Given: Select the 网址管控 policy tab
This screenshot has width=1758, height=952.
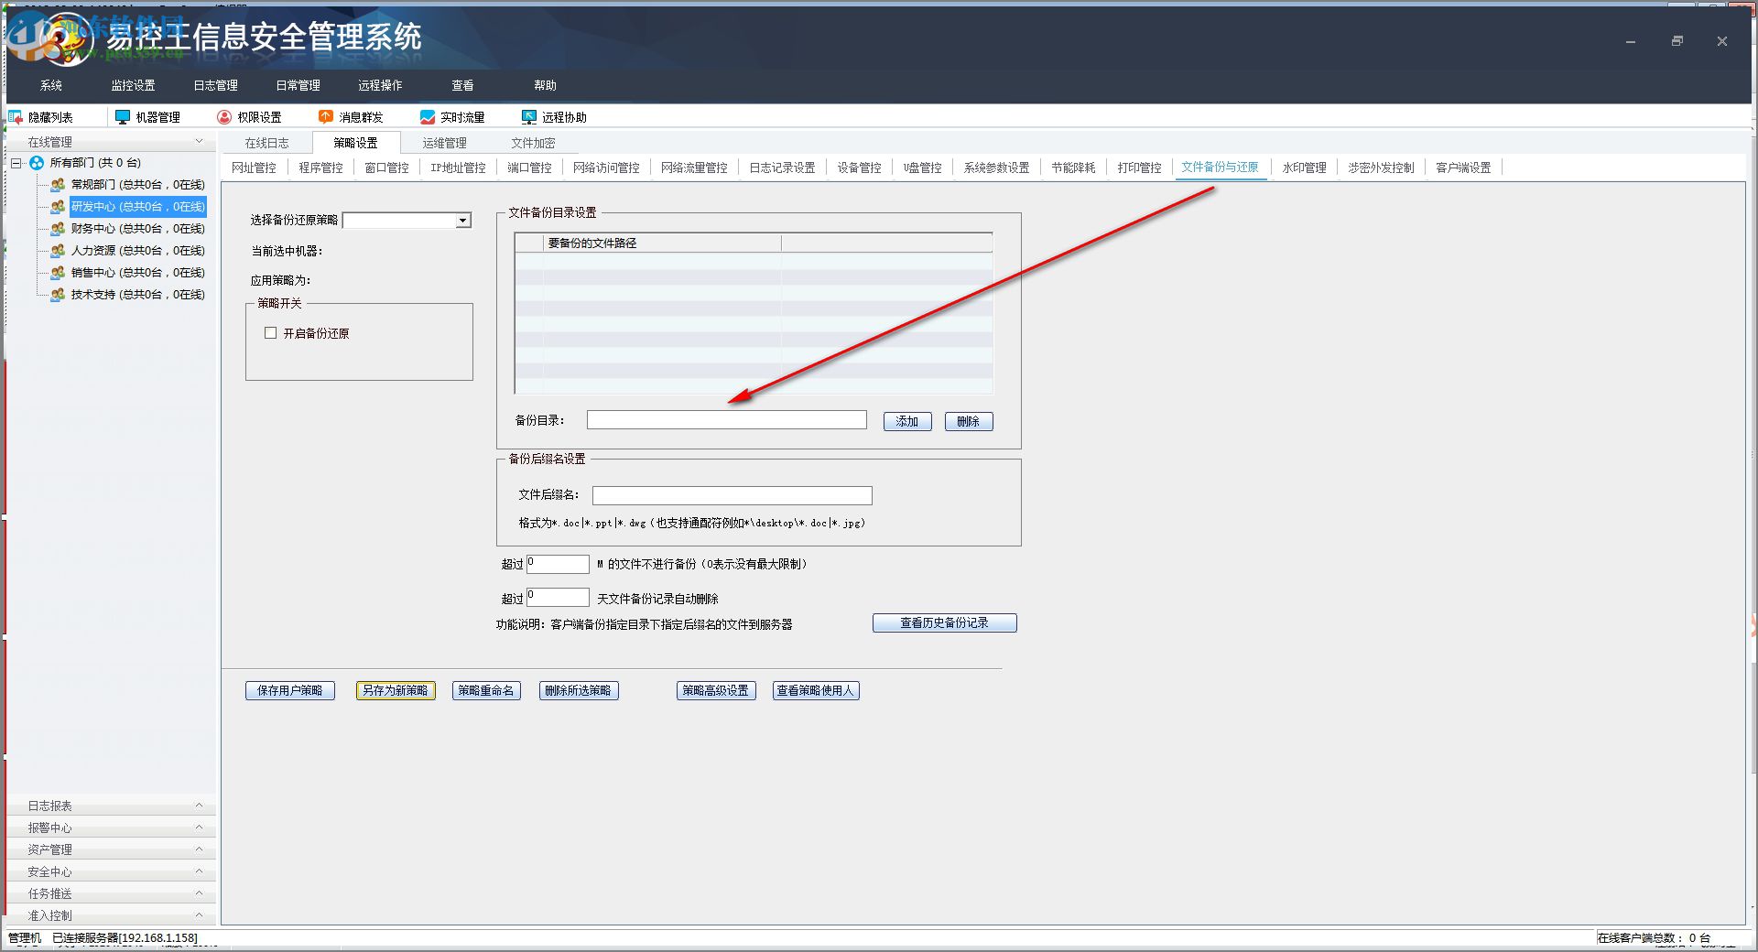Looking at the screenshot, I should click(254, 168).
